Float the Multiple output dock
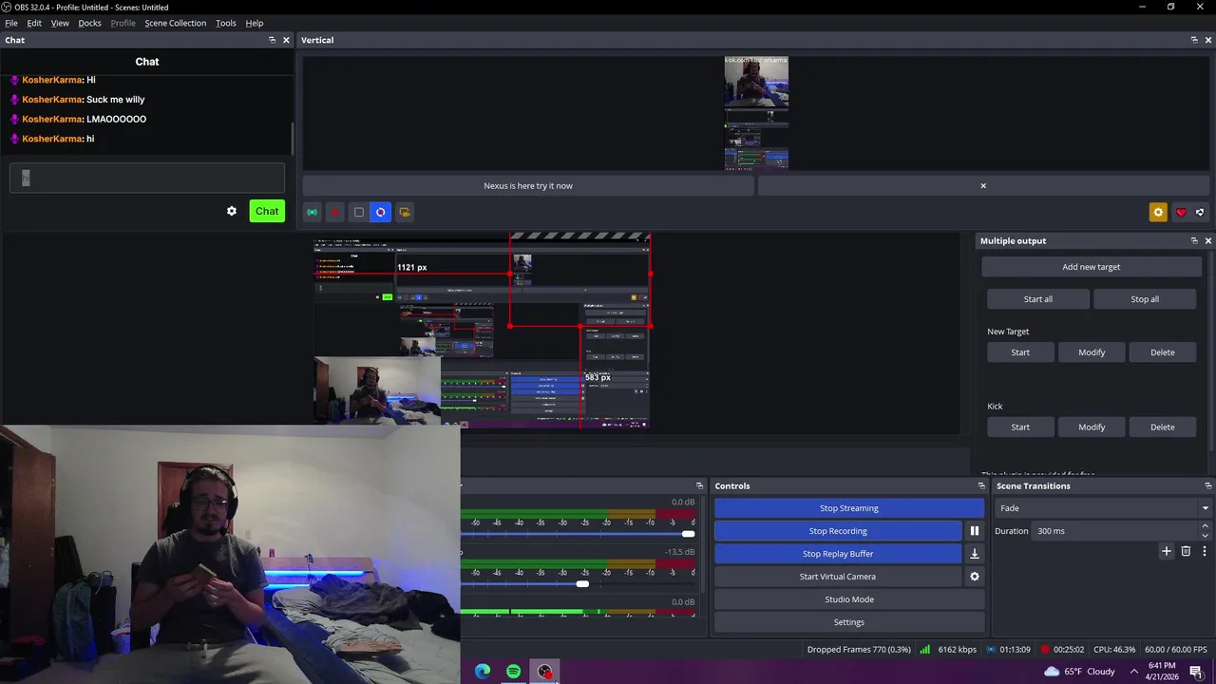 point(1194,240)
